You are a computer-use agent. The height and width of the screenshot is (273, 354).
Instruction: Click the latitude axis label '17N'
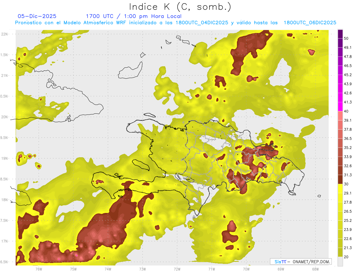click(x=5, y=241)
